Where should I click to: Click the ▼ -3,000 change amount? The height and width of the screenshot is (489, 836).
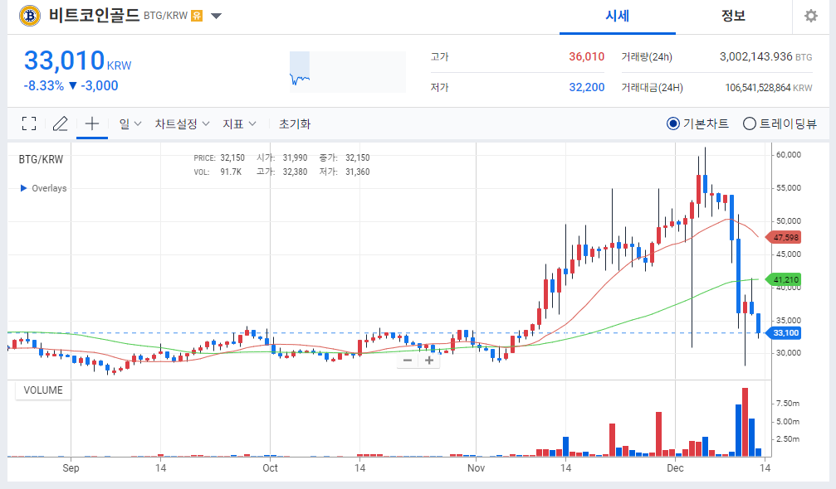point(93,85)
